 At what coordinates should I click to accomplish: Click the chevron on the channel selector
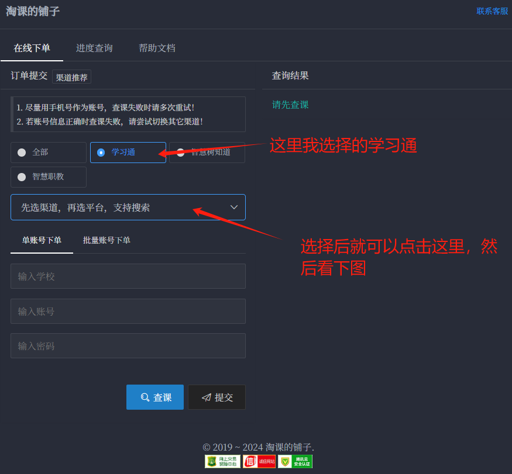pos(233,207)
